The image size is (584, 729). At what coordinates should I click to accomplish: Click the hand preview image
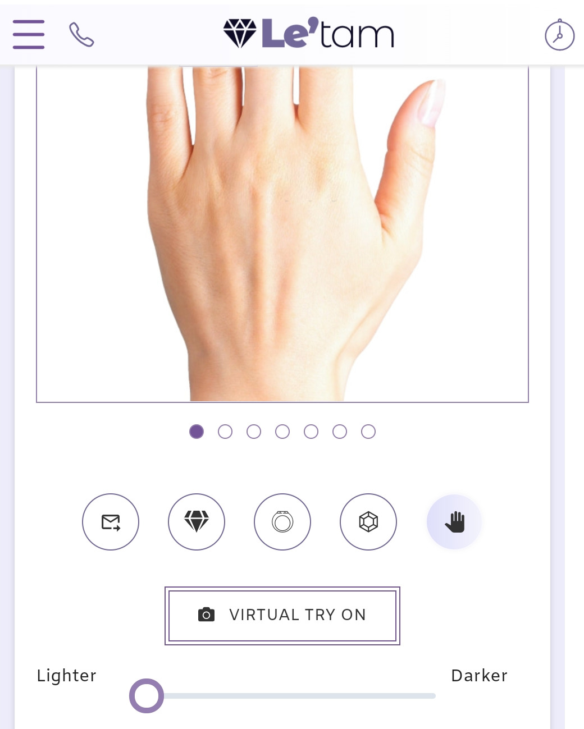(x=282, y=233)
